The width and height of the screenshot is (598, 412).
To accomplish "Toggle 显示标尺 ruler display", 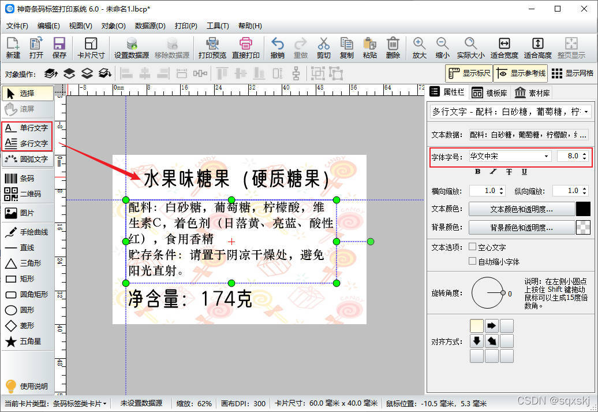I will (x=469, y=73).
